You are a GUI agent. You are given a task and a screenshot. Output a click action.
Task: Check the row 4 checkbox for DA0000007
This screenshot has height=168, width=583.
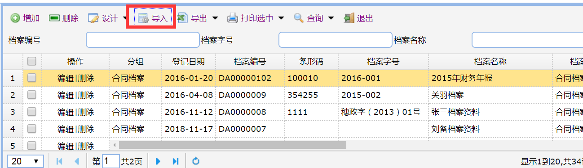[32, 129]
